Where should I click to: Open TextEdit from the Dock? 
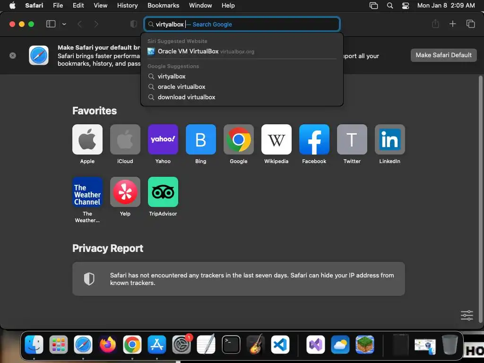click(x=206, y=344)
